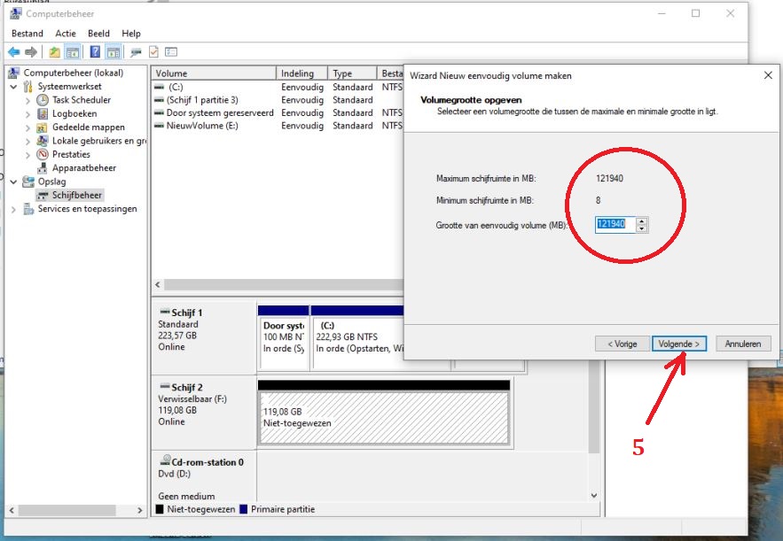Open Task Scheduler in the tree
Screen dimensions: 783x541
pos(81,100)
